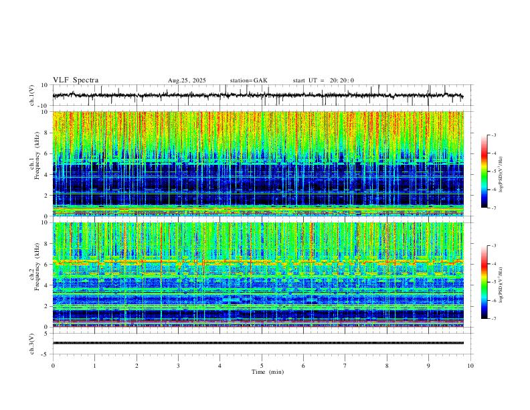This screenshot has width=530, height=410.
Task: Click the ch.2 "Frequency (kHz)" axis label
Action: (37, 267)
